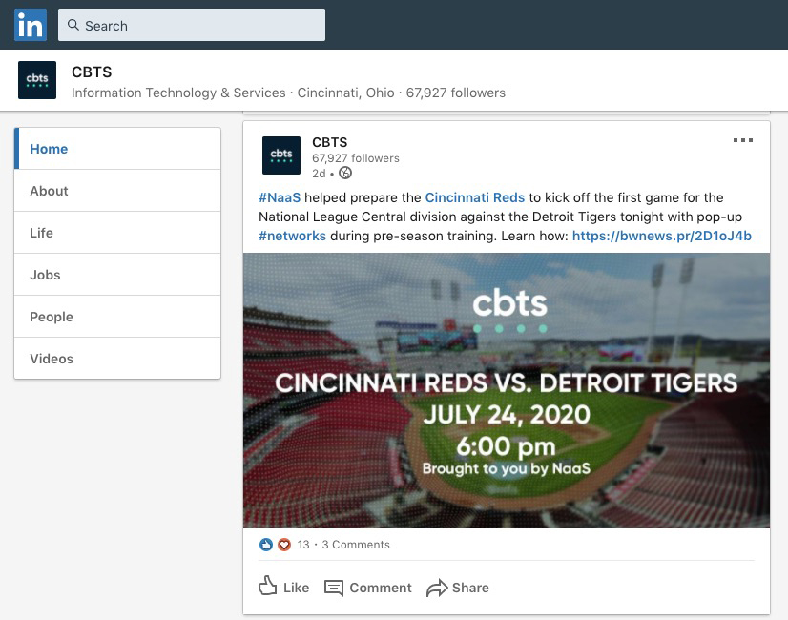Click the heart reaction icon
Screen dimensions: 788x620
(x=284, y=545)
